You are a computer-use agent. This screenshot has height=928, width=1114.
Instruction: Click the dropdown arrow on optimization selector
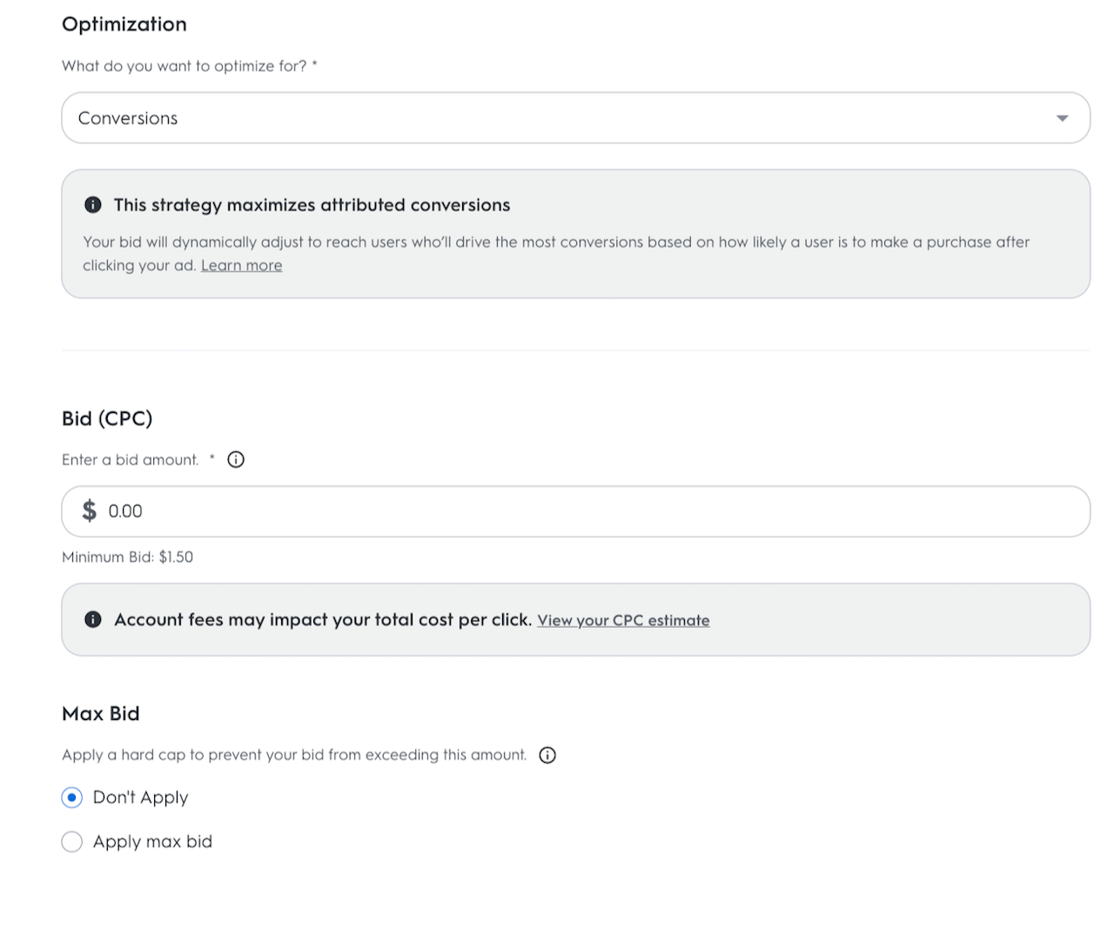tap(1062, 118)
